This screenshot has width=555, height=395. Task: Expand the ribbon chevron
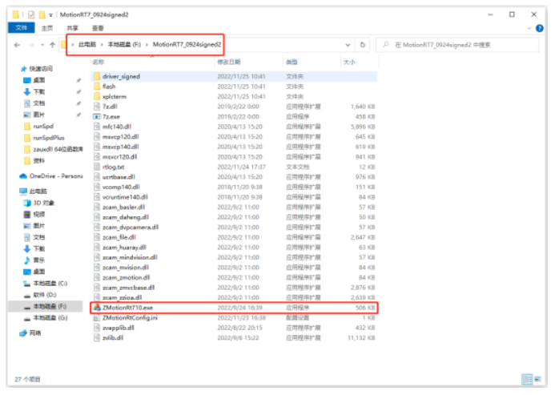pyautogui.click(x=529, y=28)
